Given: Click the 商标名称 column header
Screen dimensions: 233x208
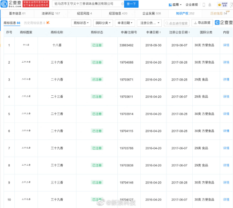Looking at the screenshot, I should pyautogui.click(x=57, y=32).
